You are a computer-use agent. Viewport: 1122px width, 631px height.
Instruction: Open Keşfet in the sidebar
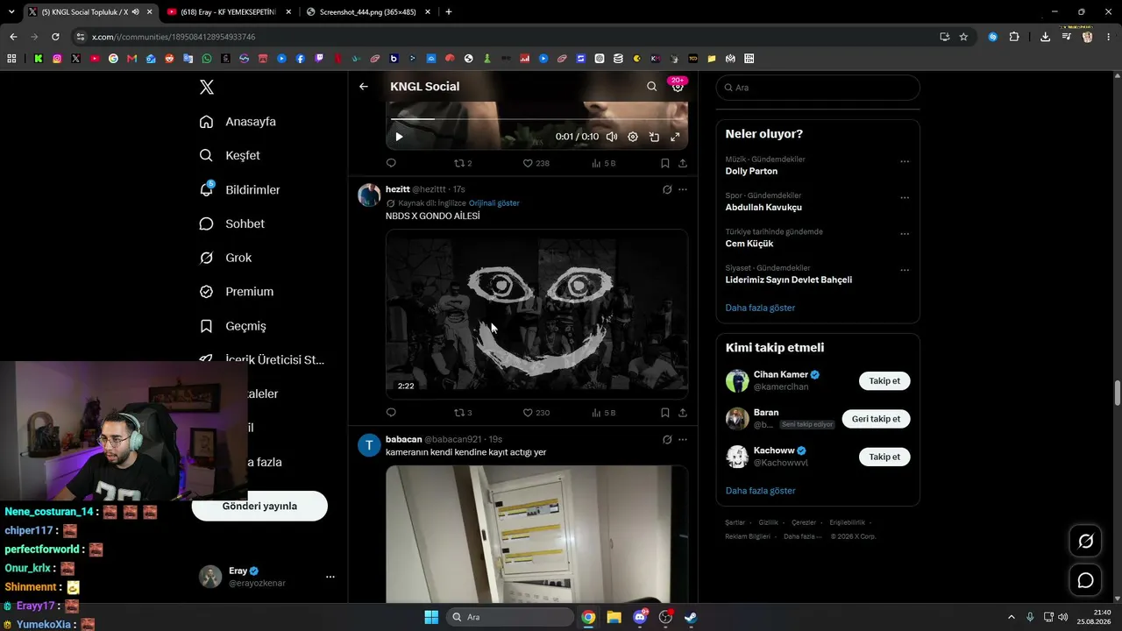pos(230,155)
